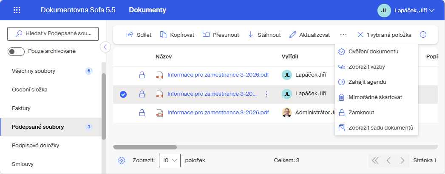
Task: Open Podpisové doložky folder
Action: point(51,146)
